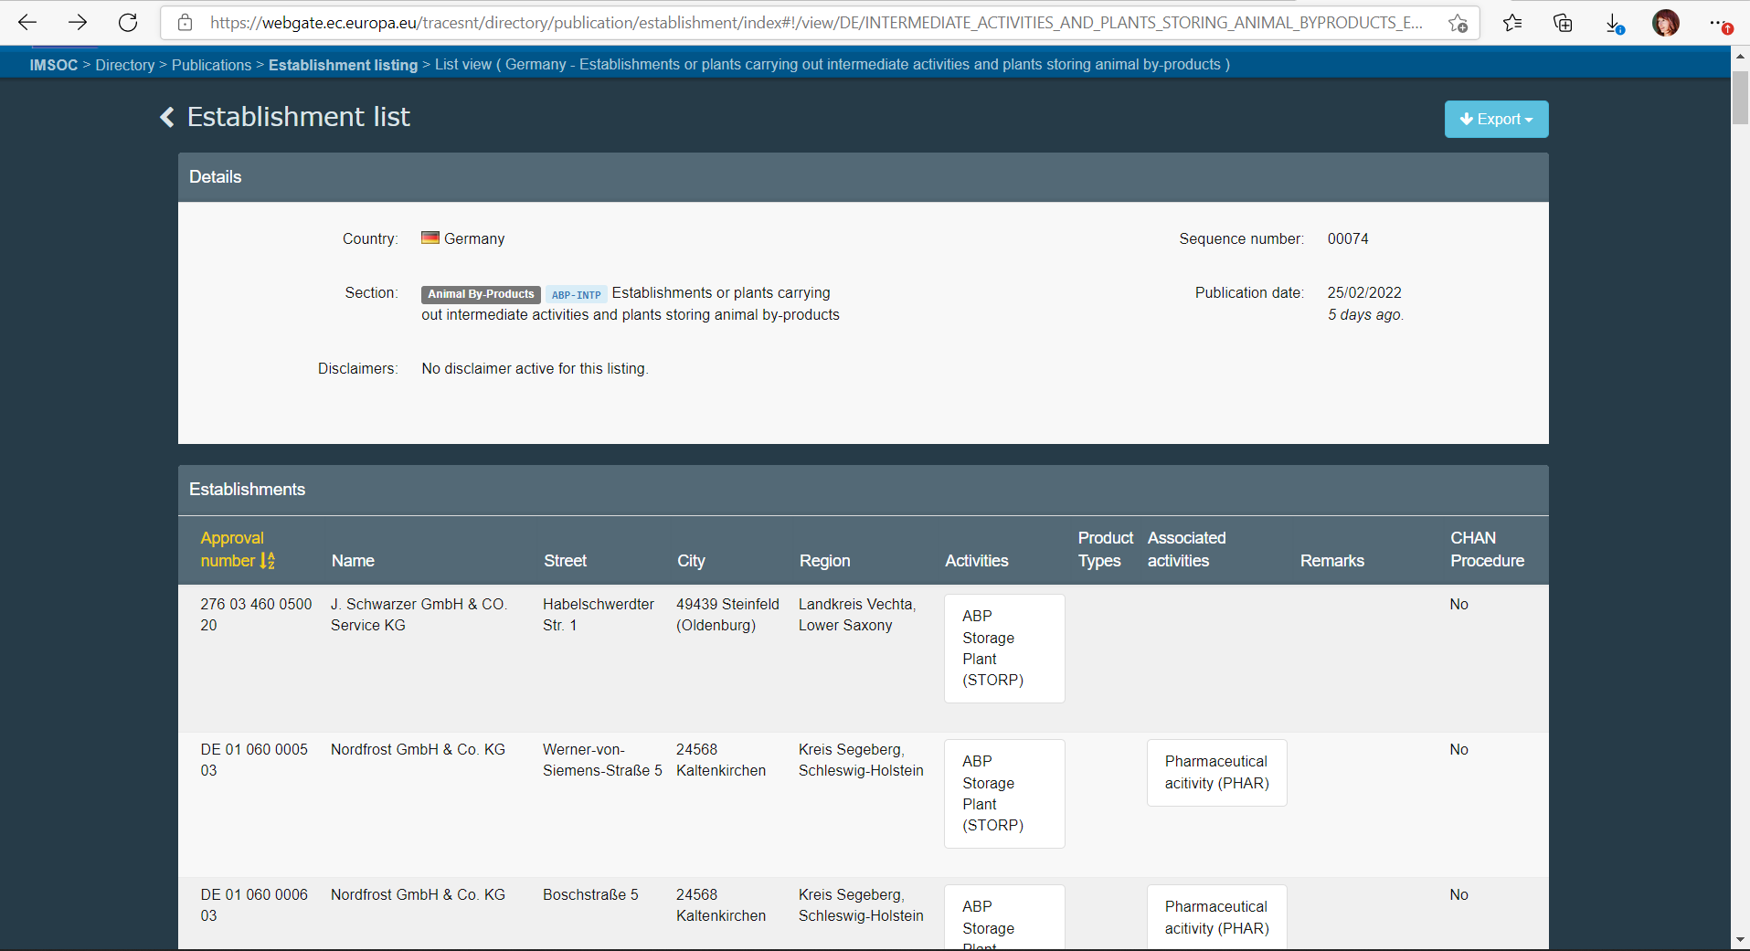Add this page to favorites star icon
The height and width of the screenshot is (951, 1750).
(x=1458, y=23)
